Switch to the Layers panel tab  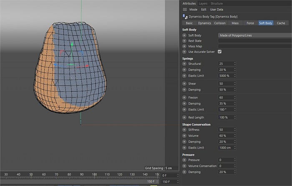pos(203,3)
